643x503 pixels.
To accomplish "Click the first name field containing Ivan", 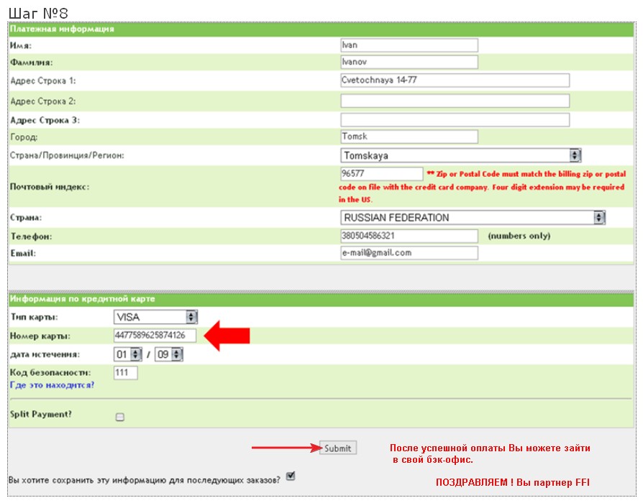I will pyautogui.click(x=409, y=45).
